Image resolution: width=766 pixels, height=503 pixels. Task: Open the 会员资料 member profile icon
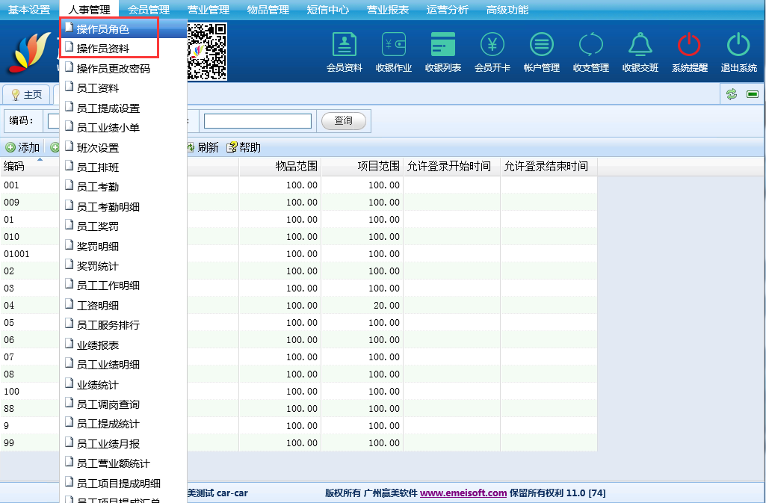345,45
